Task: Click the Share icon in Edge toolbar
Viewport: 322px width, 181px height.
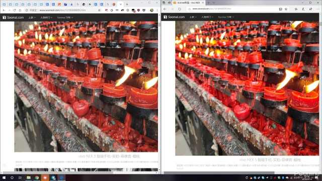Action: click(x=311, y=9)
